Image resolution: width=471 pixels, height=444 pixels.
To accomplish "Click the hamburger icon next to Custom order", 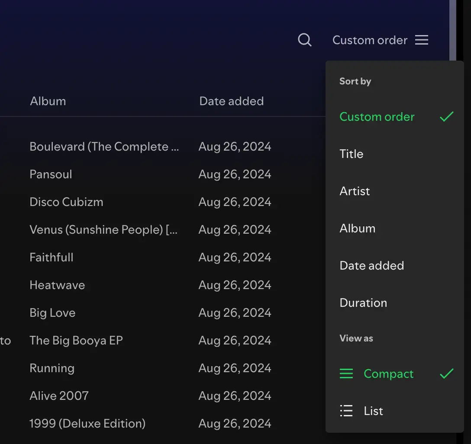I will click(421, 40).
